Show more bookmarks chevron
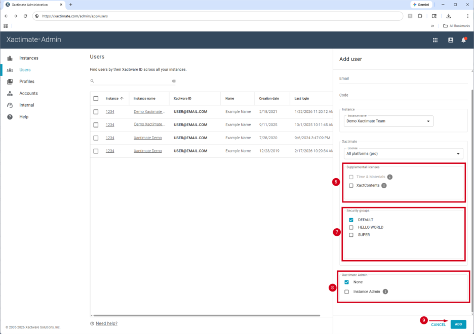Viewport: 474px width, 334px height. point(432,26)
